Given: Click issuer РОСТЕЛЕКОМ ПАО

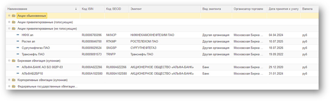Looking at the screenshot, I should click(x=144, y=41).
